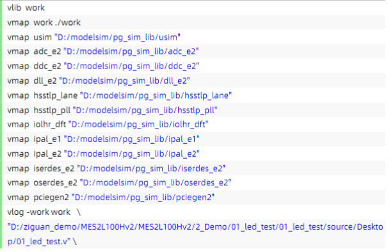Click the 'hsstlp_lane' library name

[x=56, y=95]
